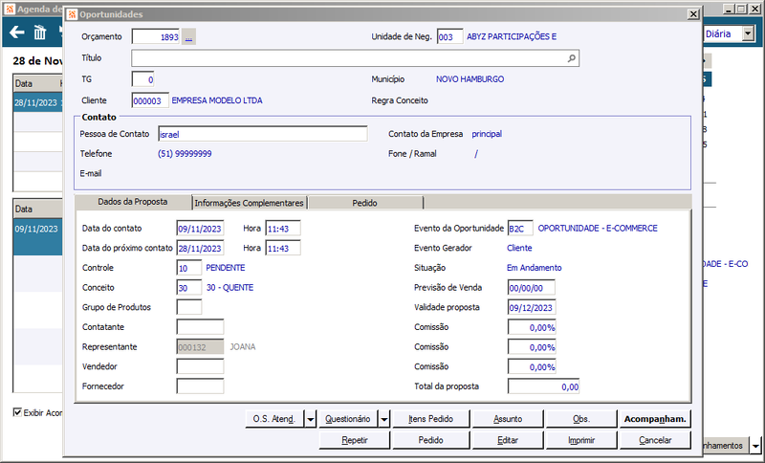
Task: Close the Oportunidades dialog
Action: 693,14
